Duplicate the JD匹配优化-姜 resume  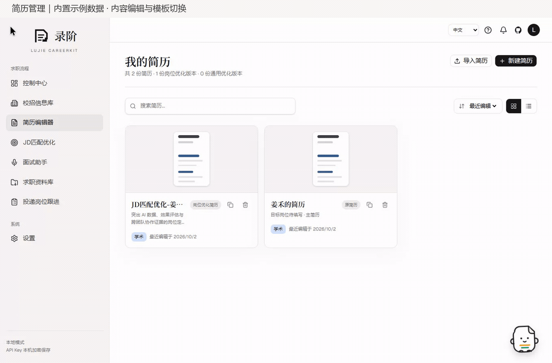click(x=230, y=205)
